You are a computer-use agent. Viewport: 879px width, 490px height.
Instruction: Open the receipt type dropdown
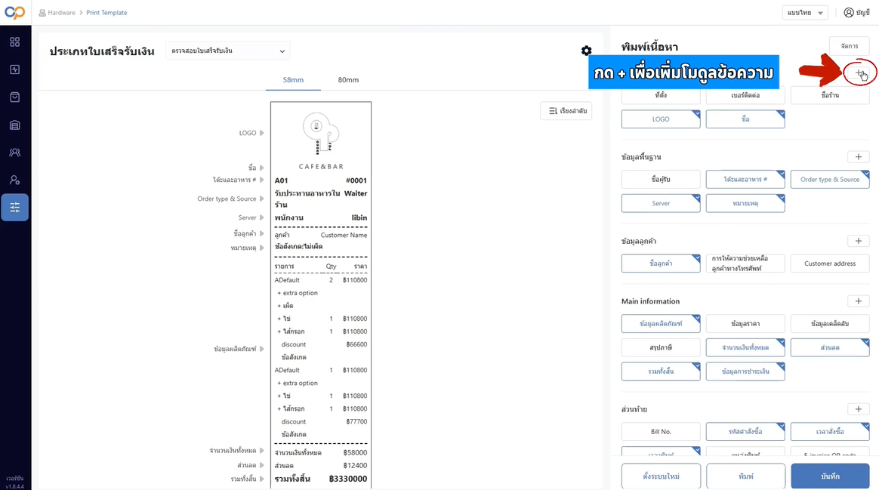tap(227, 51)
